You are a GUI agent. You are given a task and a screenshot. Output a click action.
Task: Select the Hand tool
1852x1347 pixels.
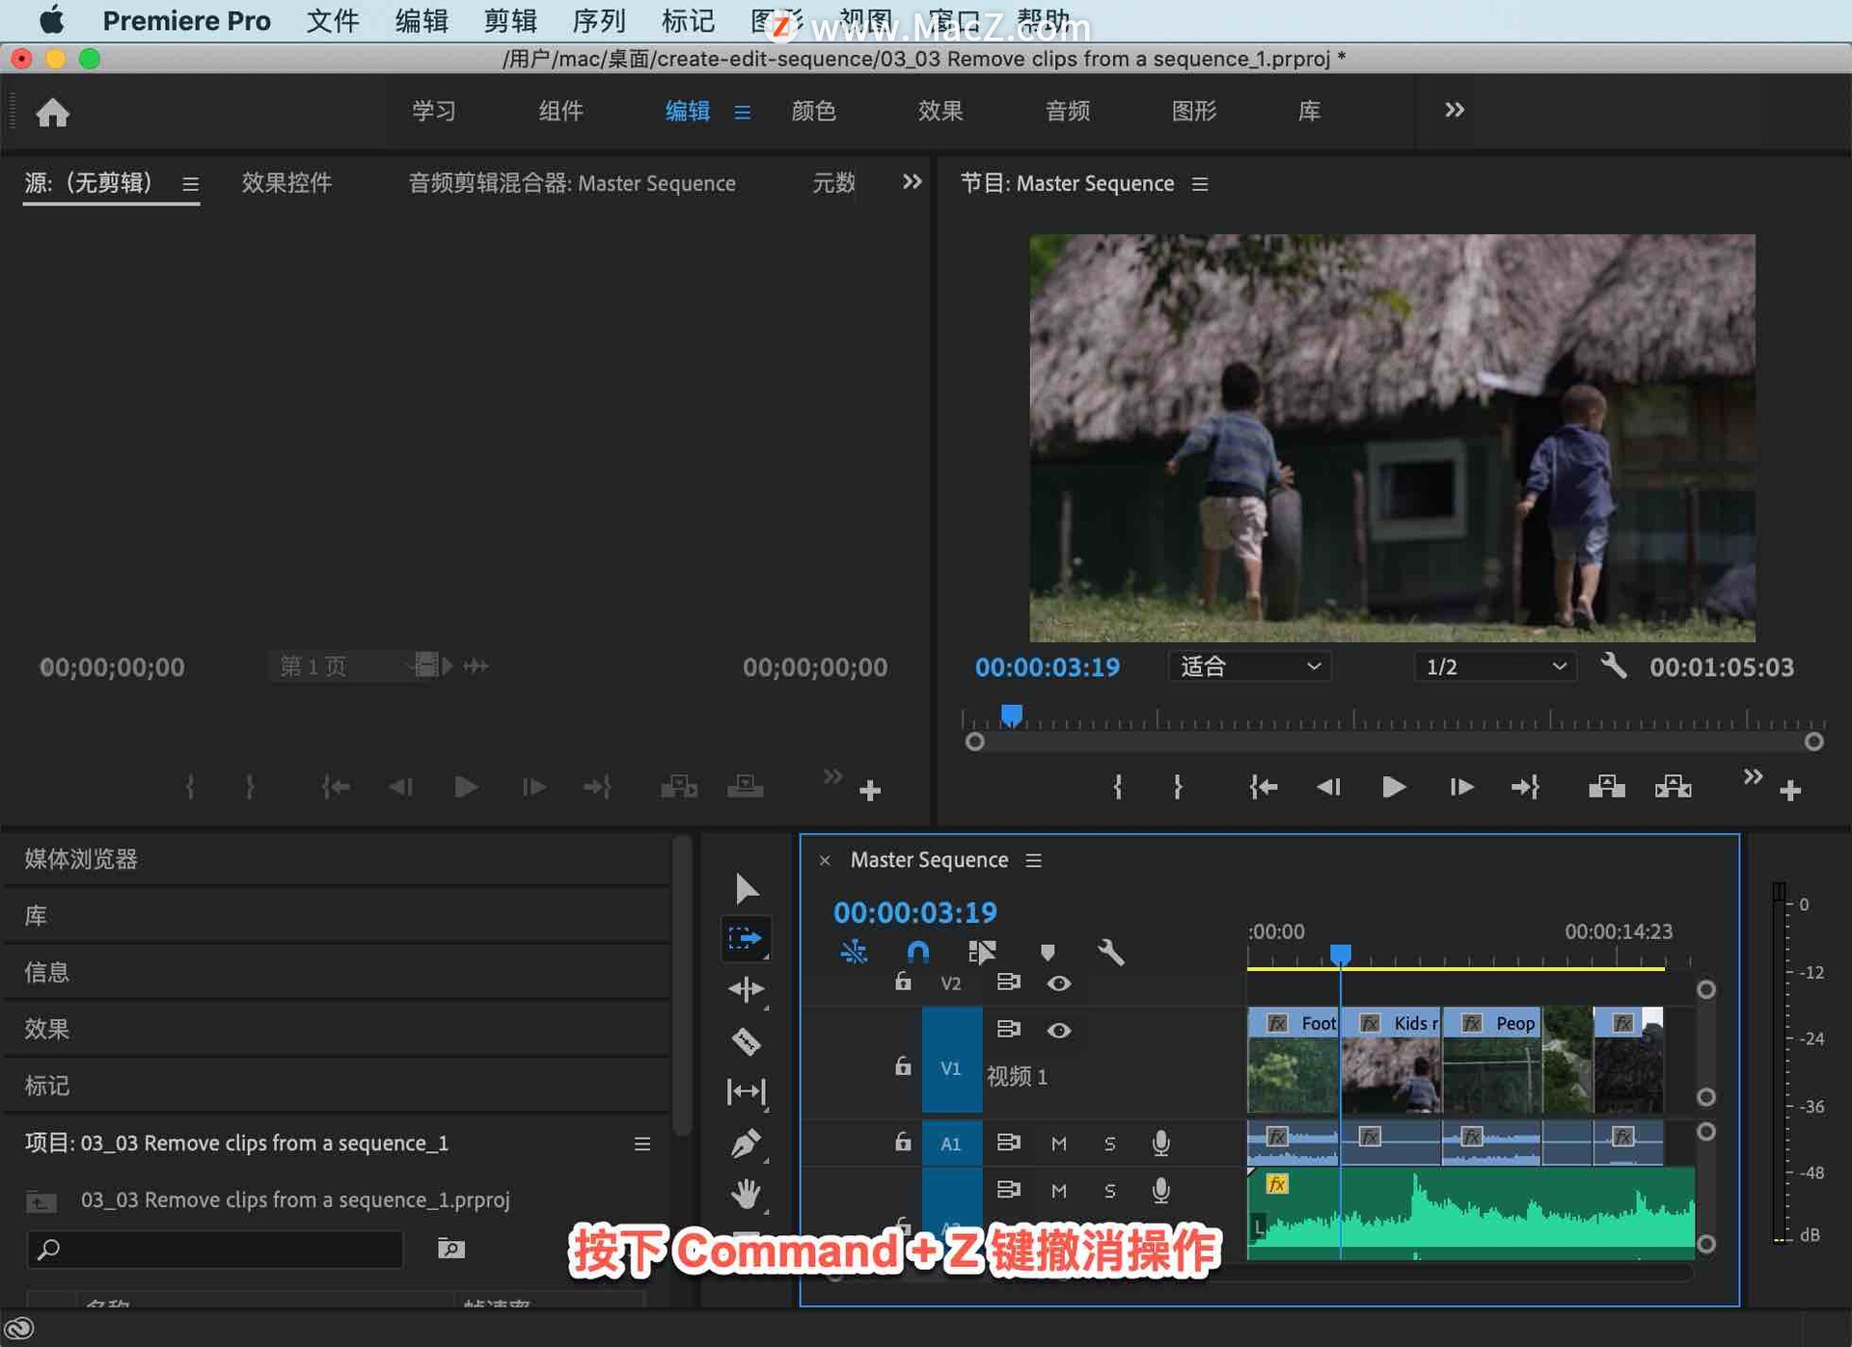coord(746,1195)
